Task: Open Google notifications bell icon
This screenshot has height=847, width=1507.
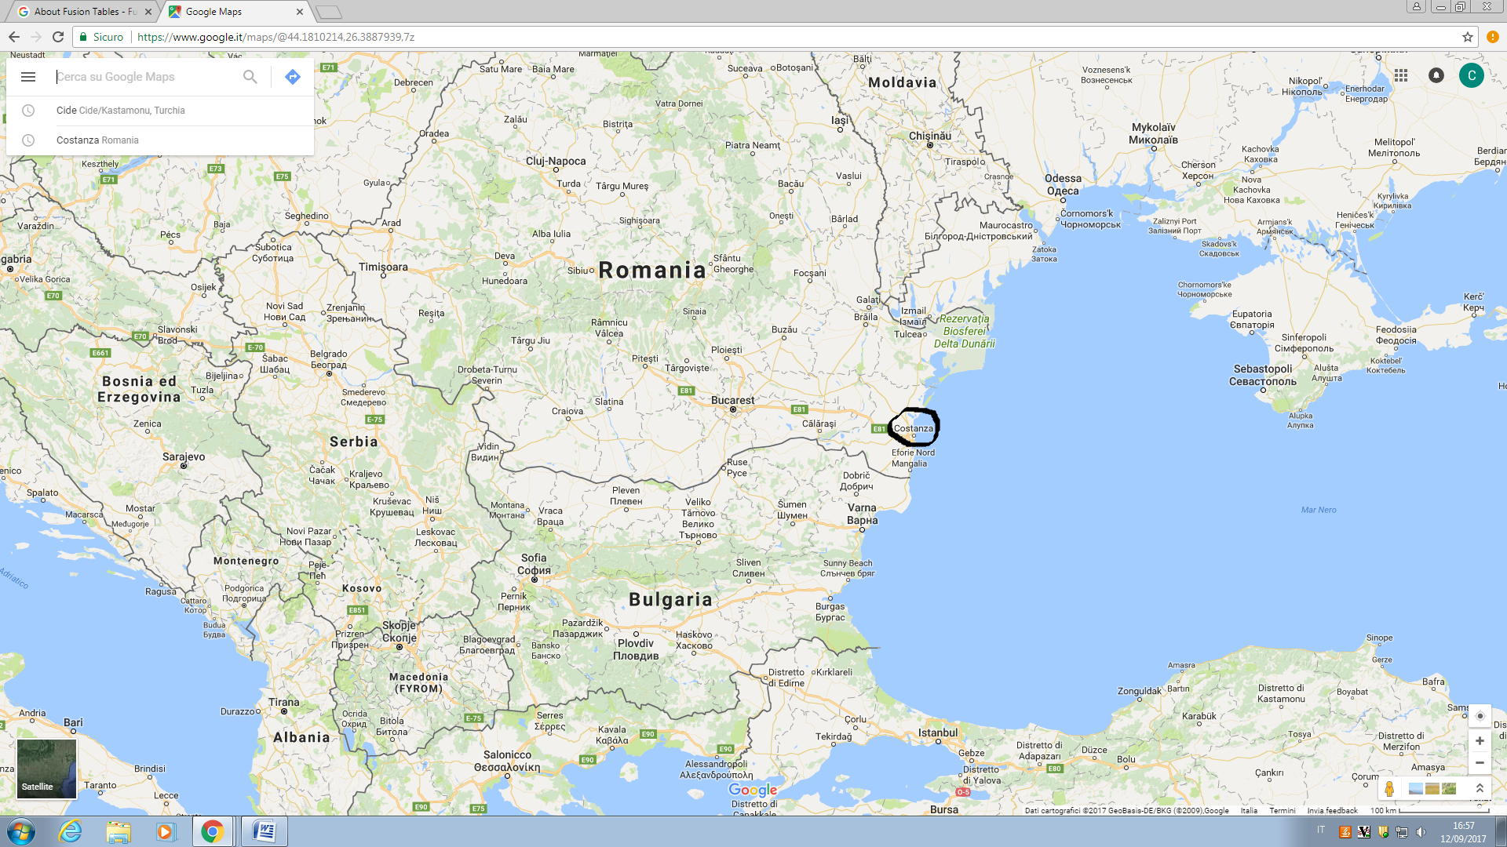Action: pyautogui.click(x=1436, y=75)
